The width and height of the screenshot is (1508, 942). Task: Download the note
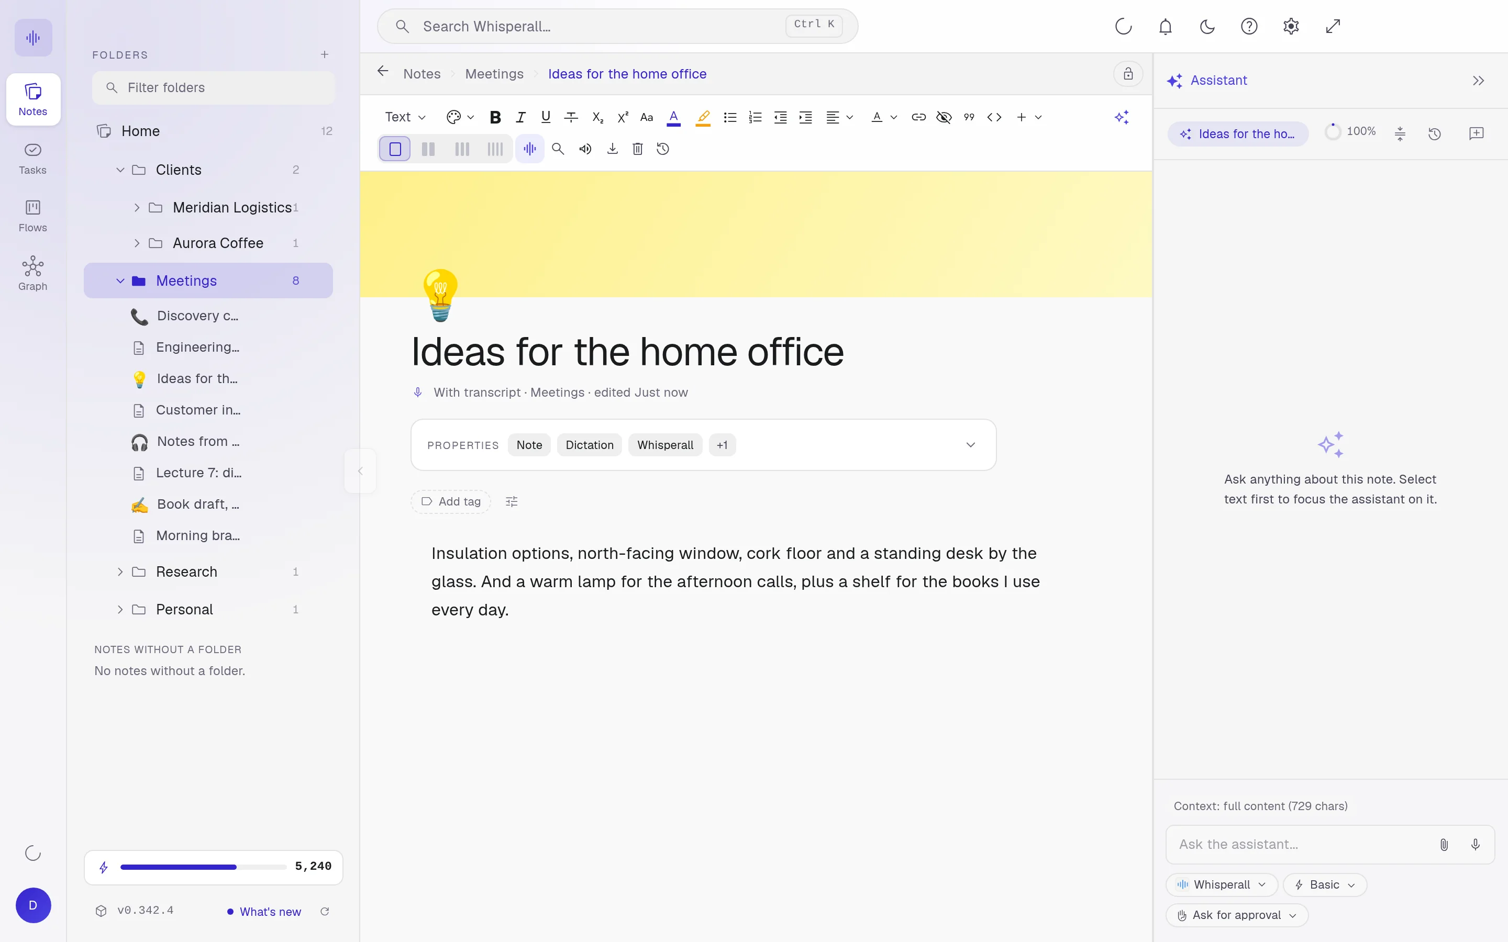pos(613,149)
